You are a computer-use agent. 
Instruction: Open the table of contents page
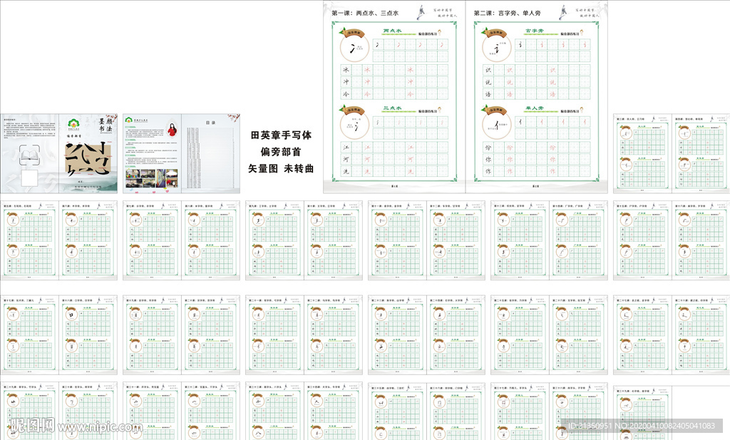(x=210, y=153)
